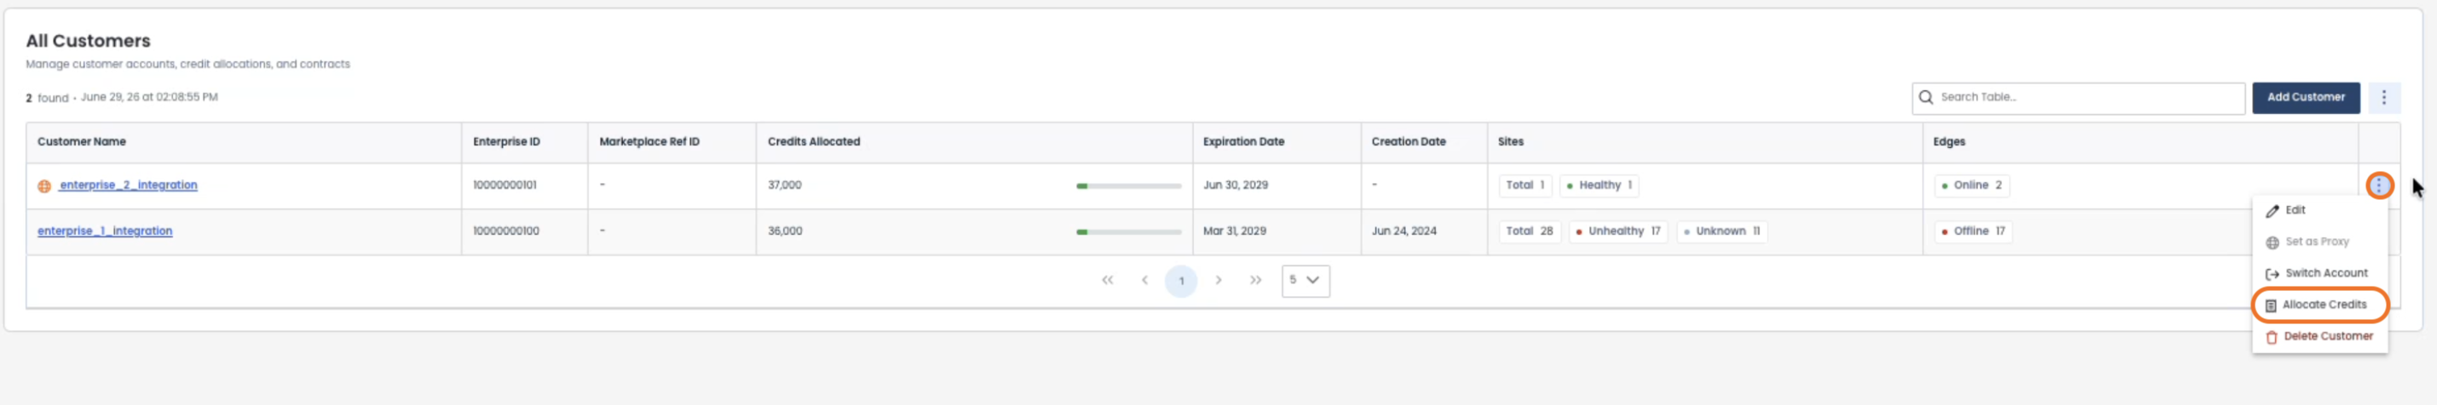Select Set as Proxy menu entry
Viewport: 2437px width, 405px height.
2319,242
